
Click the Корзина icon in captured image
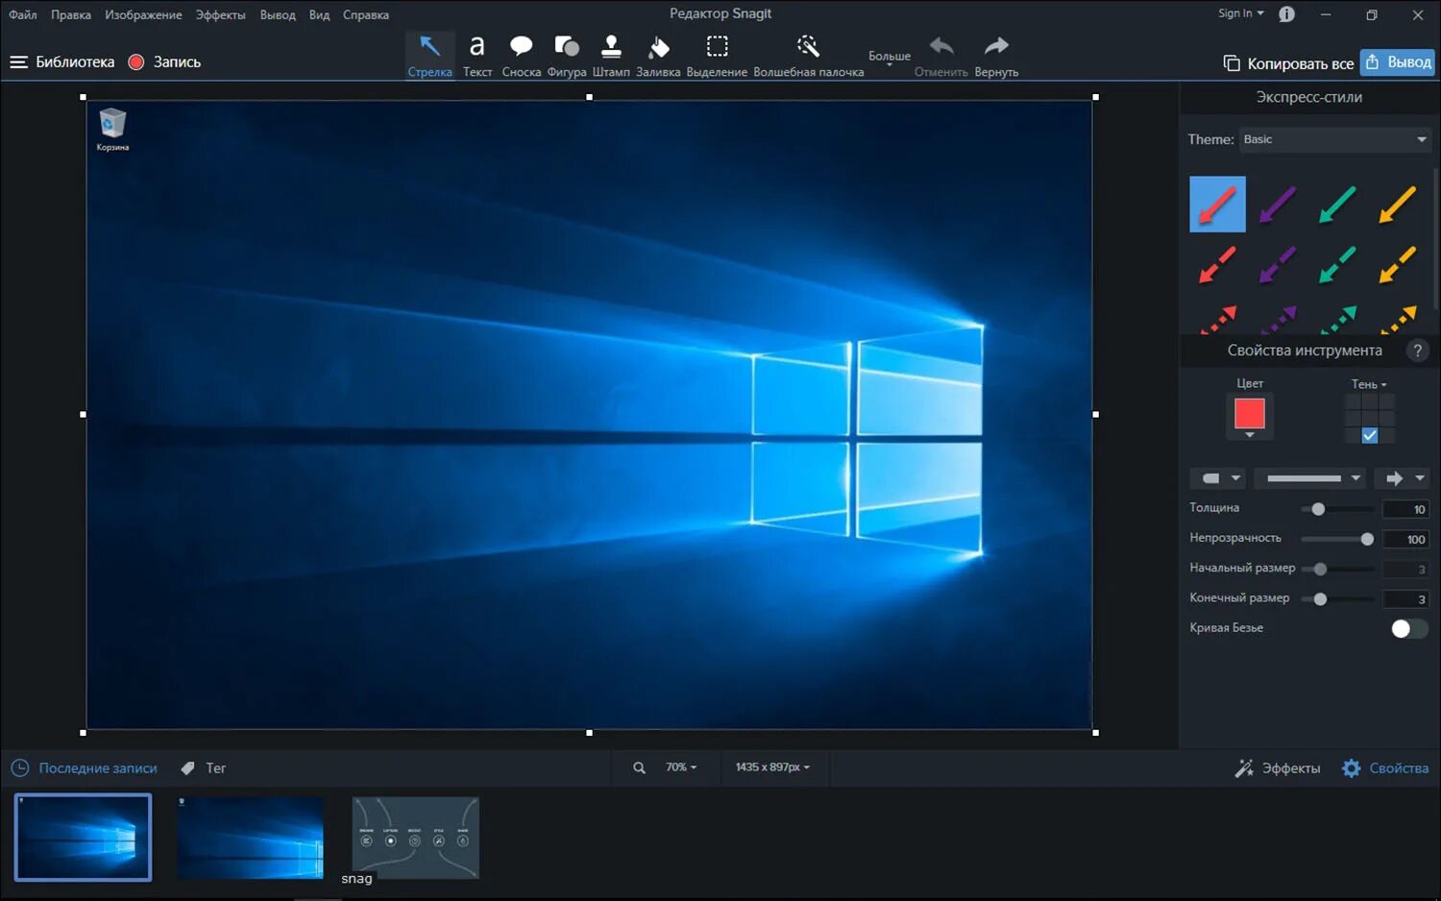[x=112, y=130]
